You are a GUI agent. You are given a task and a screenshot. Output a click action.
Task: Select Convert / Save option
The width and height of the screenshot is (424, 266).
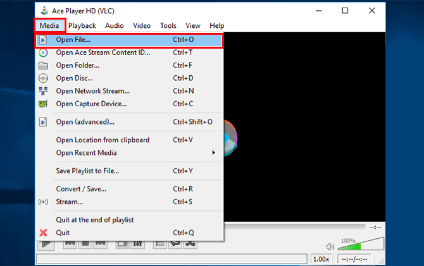(x=81, y=189)
